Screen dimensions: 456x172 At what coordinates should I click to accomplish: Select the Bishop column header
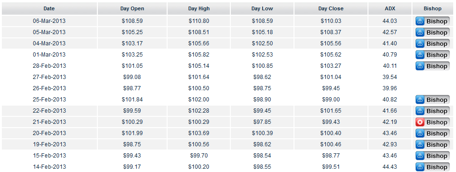[433, 9]
